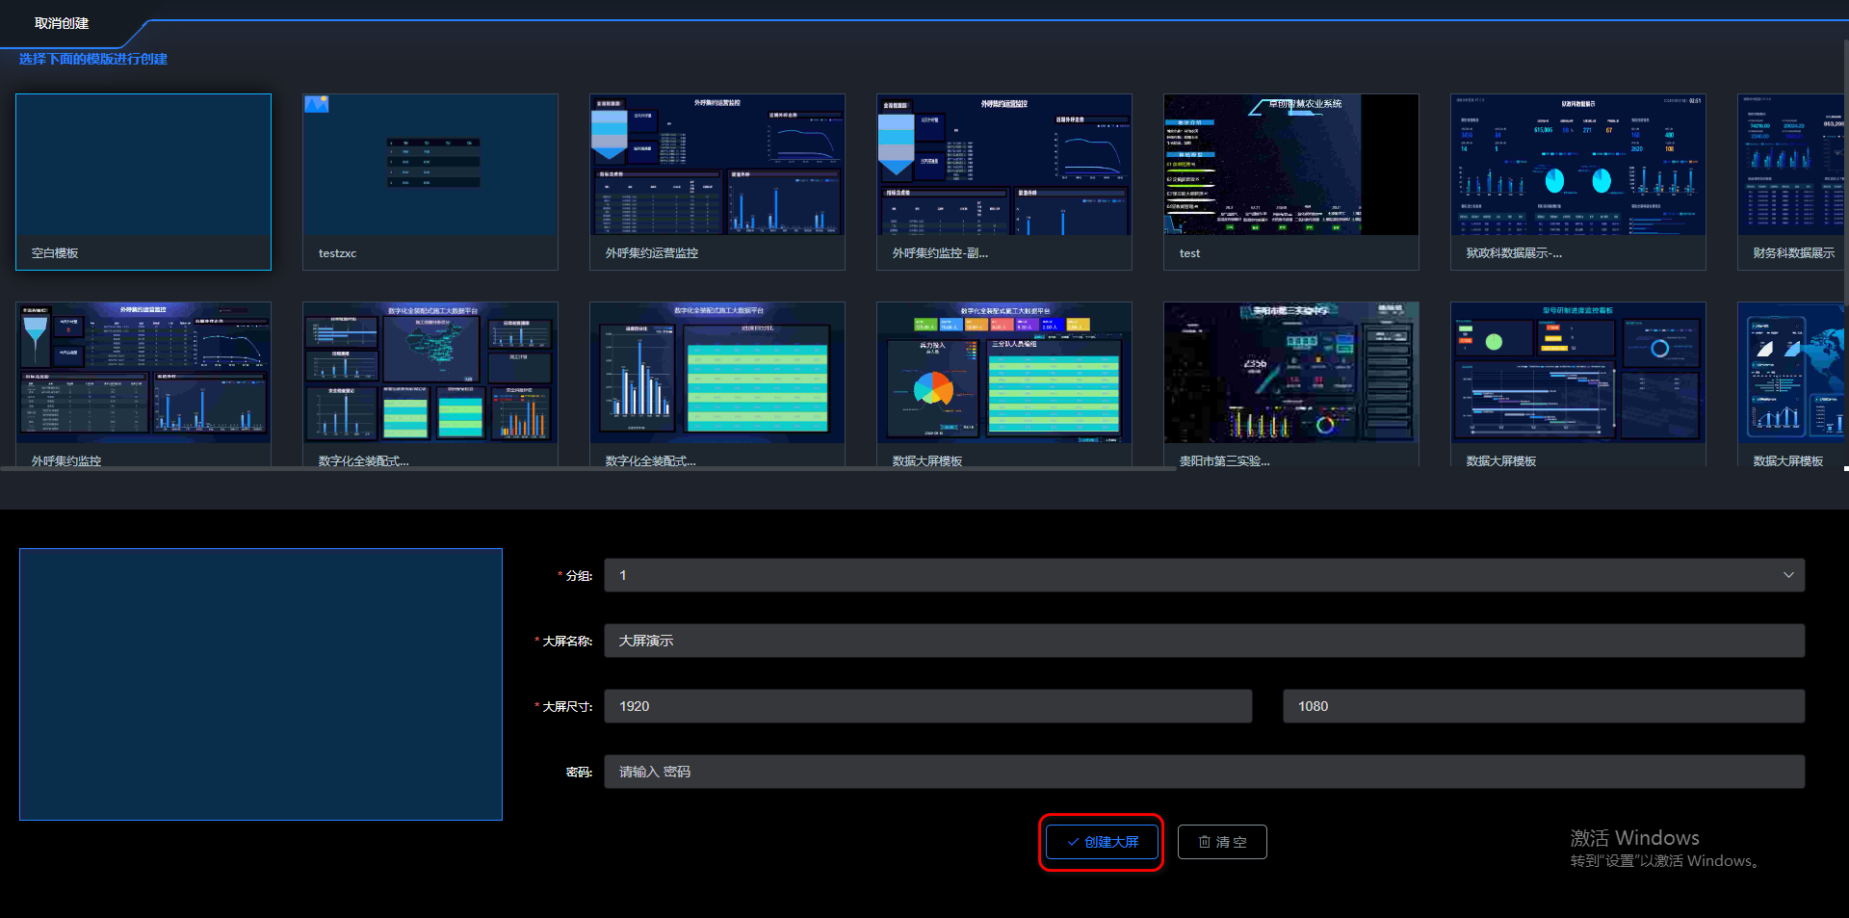The image size is (1849, 918).
Task: Select the 狱政科数据展示 template
Action: click(x=1578, y=182)
